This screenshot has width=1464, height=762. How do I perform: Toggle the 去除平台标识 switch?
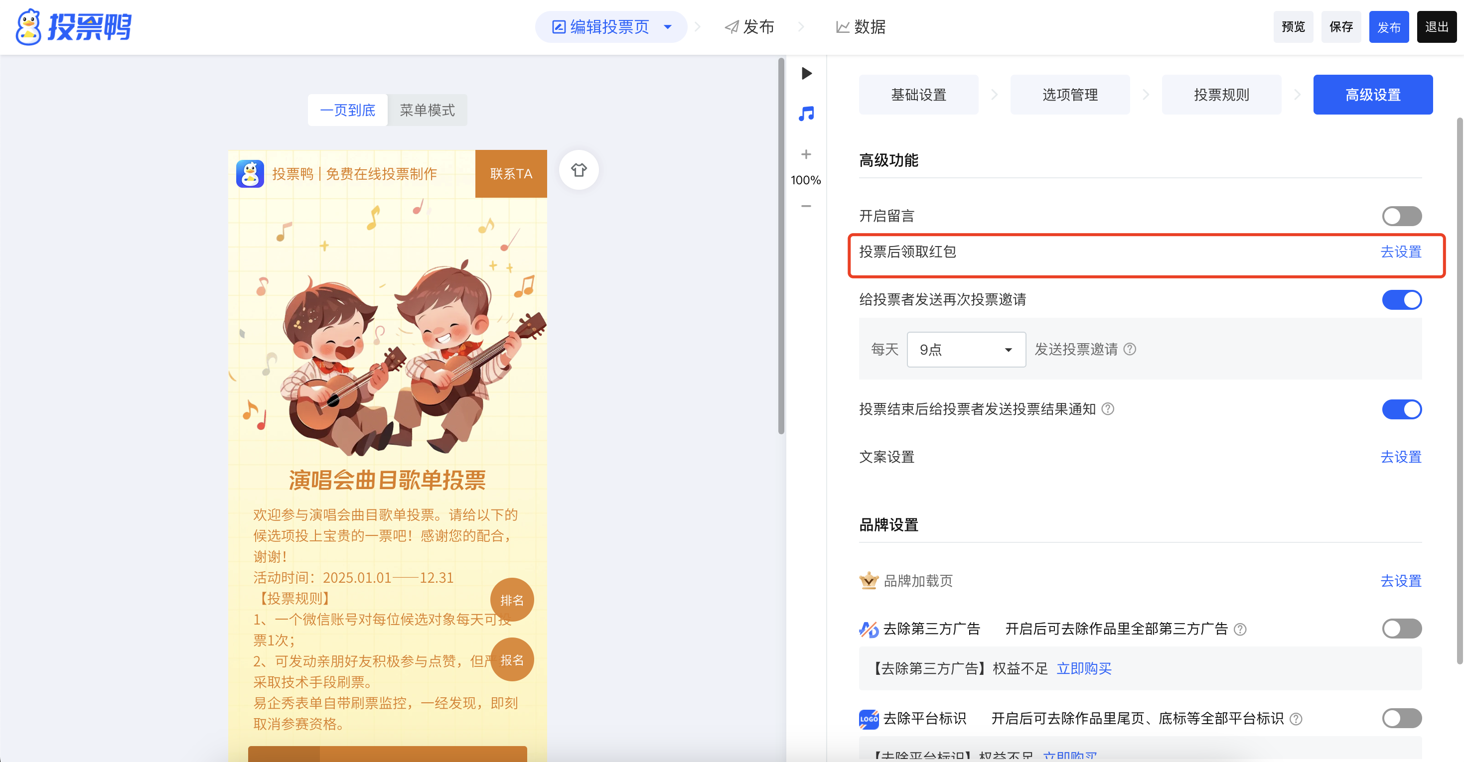point(1402,718)
